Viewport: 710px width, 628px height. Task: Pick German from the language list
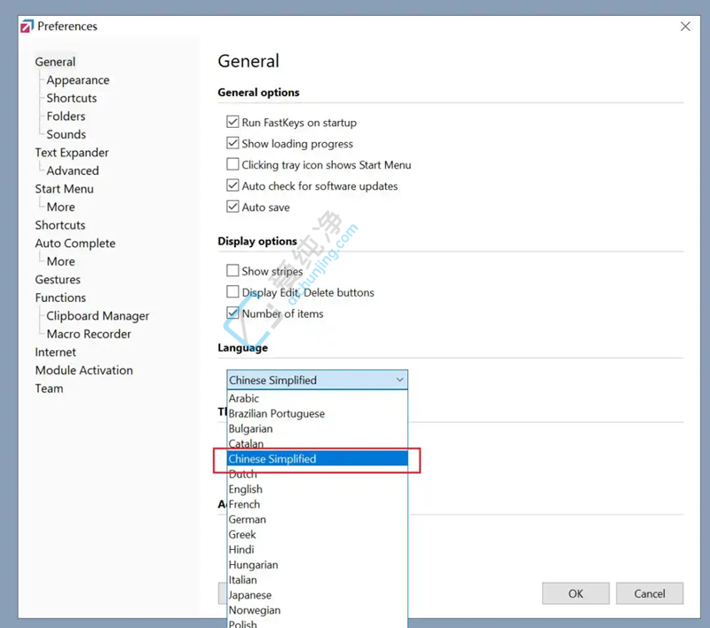click(317, 520)
